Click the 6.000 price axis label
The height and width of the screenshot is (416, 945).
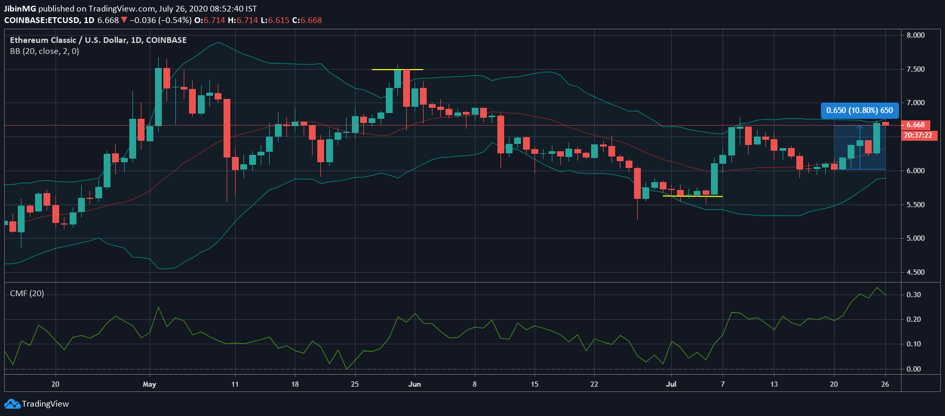[916, 171]
